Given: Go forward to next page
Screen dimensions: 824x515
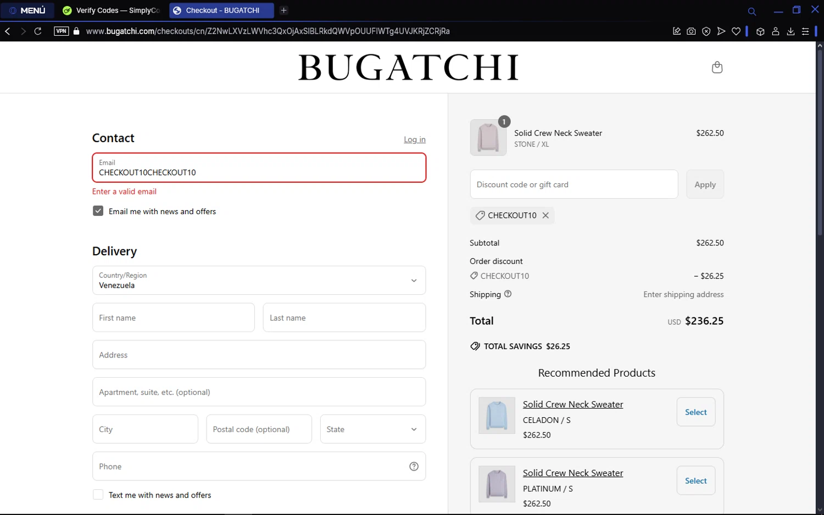Looking at the screenshot, I should (23, 31).
